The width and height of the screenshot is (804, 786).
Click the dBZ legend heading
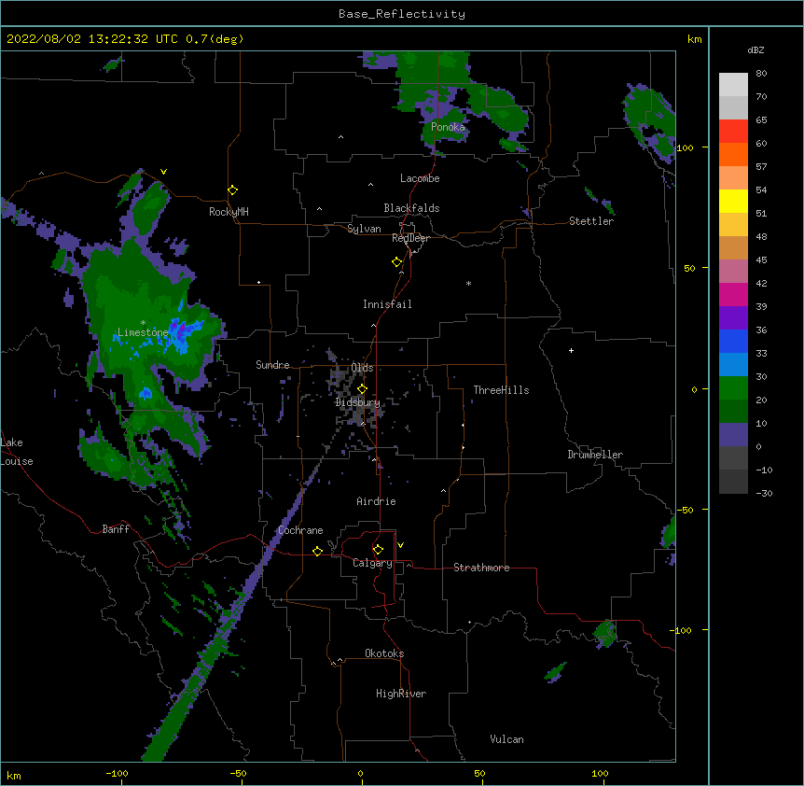pyautogui.click(x=755, y=50)
